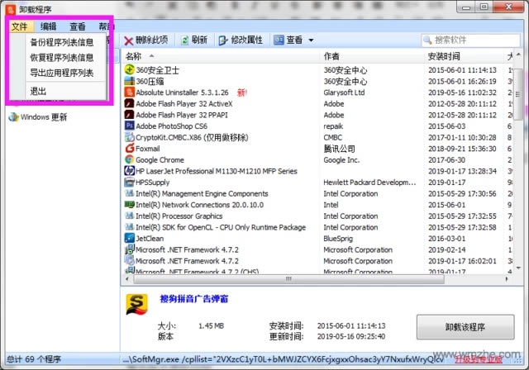
Task: Click Intel Network Connections icon
Action: coord(130,205)
